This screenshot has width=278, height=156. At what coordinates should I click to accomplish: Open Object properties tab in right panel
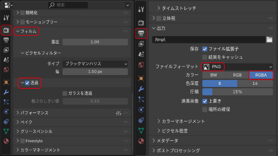141,78
